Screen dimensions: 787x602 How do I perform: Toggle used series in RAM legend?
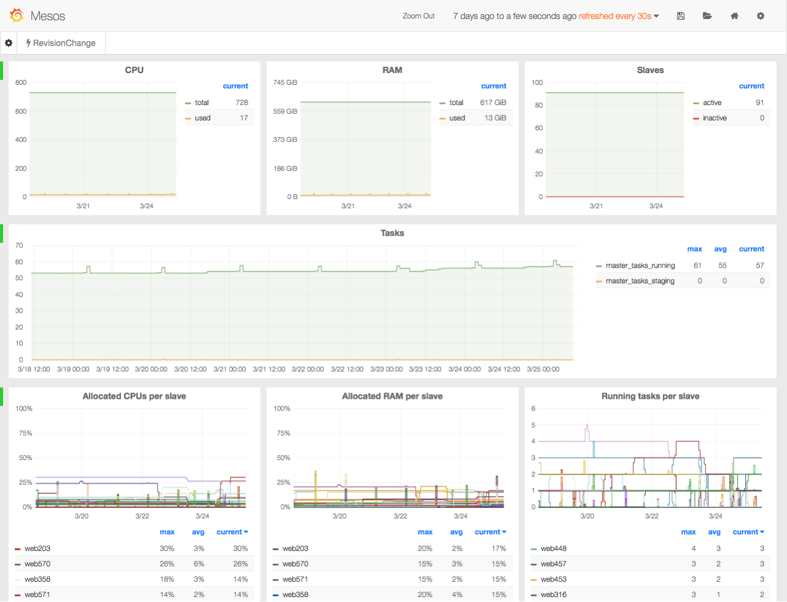(457, 118)
